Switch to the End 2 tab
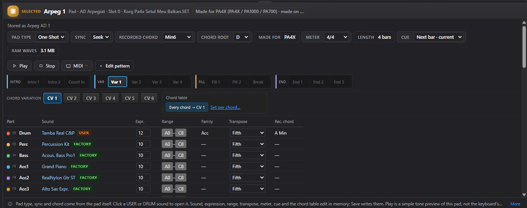Screen dimensions: 527x208 click(x=318, y=82)
